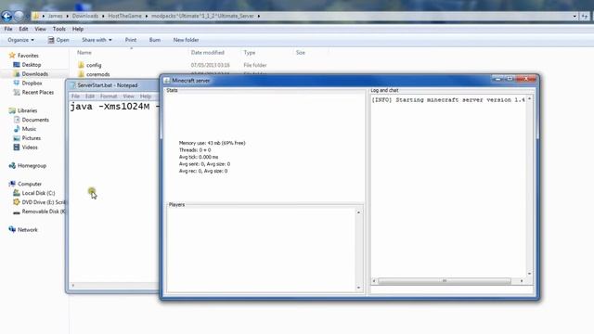594x334 pixels.
Task: Open the Videos library
Action: coord(30,148)
